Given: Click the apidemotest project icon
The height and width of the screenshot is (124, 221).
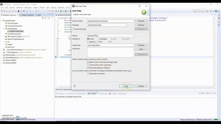Looking at the screenshot, I should (4, 21).
